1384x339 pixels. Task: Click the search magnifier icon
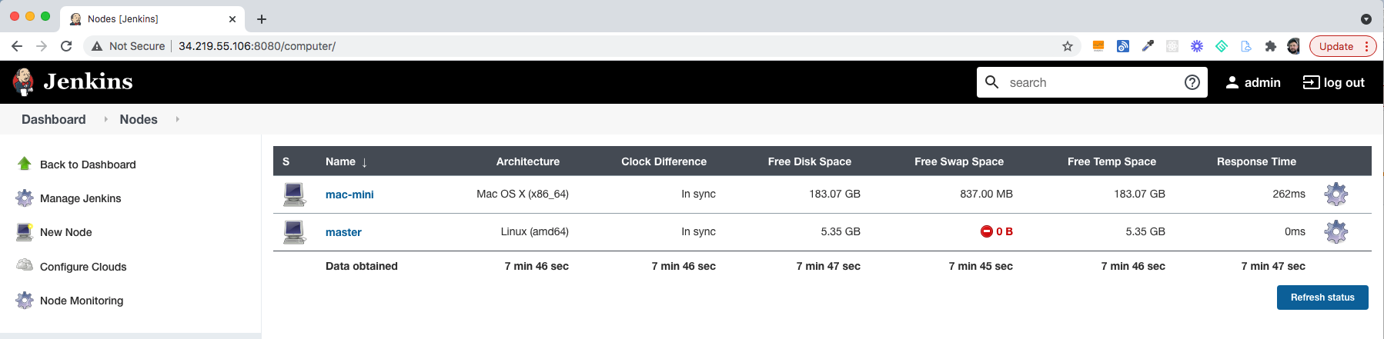click(992, 82)
